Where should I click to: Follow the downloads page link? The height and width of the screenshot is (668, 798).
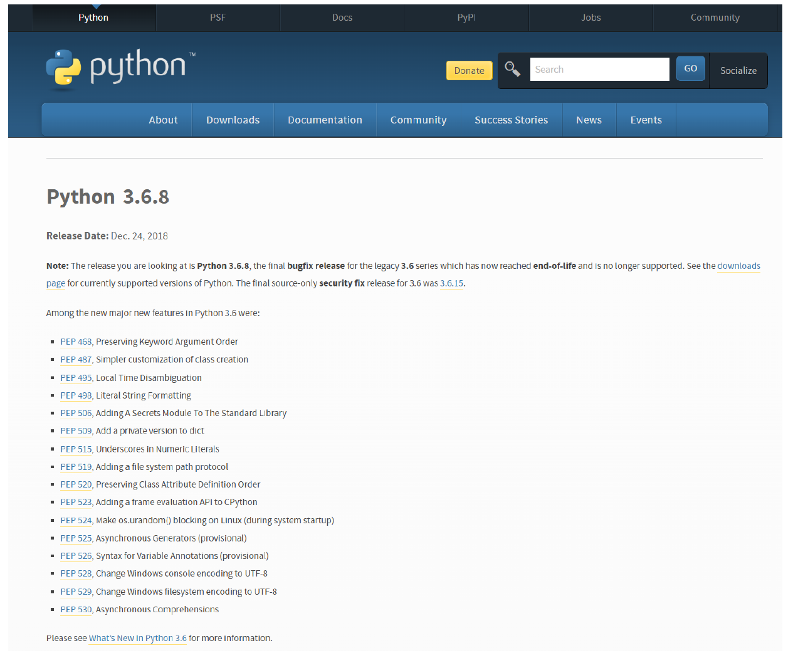[738, 266]
